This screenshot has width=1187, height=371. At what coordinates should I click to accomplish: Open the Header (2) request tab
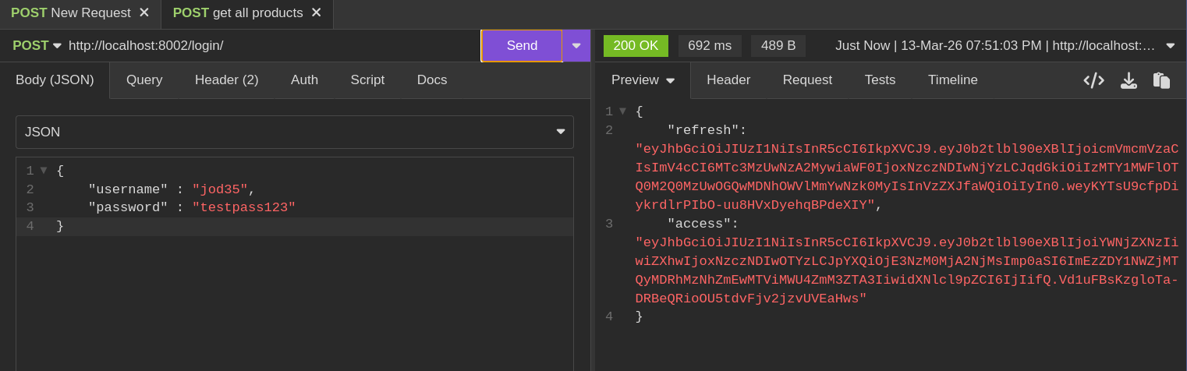click(x=226, y=79)
